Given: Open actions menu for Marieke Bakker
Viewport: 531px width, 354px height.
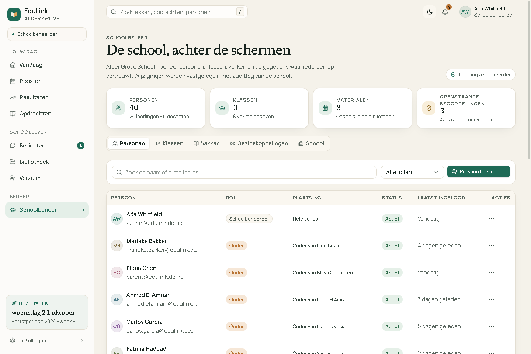Looking at the screenshot, I should (x=492, y=246).
